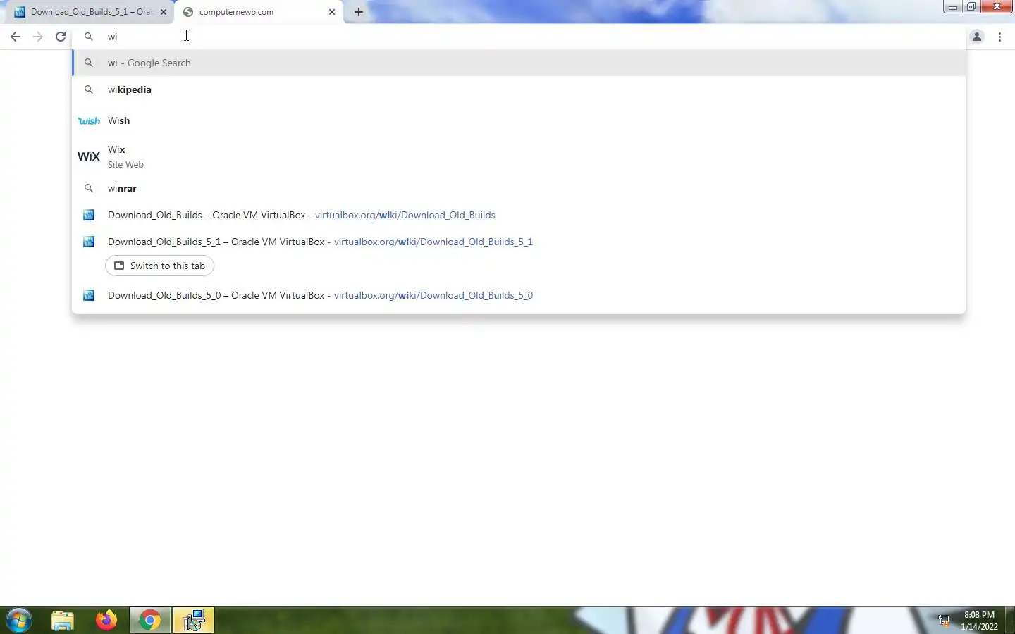Click the search magnifier beside 'wikipedia'

(89, 89)
